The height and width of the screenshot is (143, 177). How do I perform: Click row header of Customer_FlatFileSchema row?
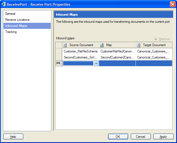coord(59,51)
